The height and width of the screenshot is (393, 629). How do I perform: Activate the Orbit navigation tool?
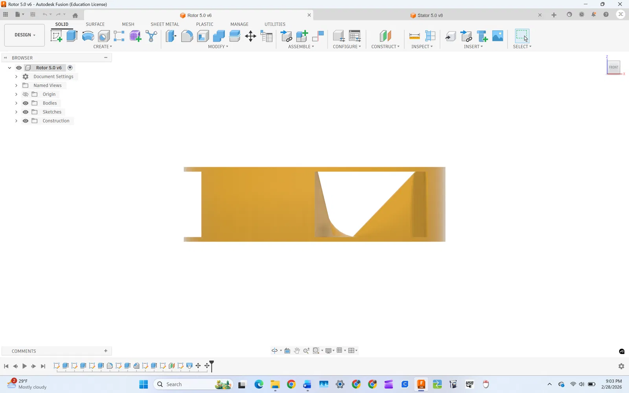pos(275,351)
